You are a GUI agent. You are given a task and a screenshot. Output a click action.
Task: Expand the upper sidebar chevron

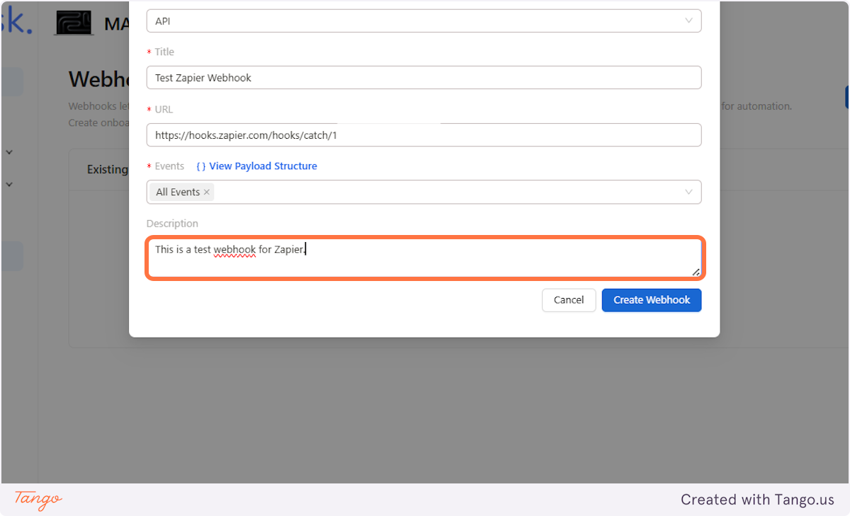click(9, 152)
